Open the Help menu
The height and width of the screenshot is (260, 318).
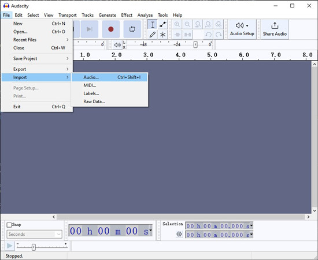point(178,15)
